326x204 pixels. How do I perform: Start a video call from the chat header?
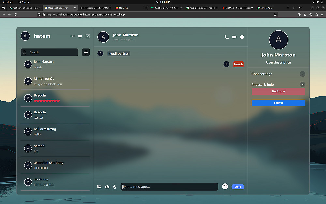click(x=234, y=37)
